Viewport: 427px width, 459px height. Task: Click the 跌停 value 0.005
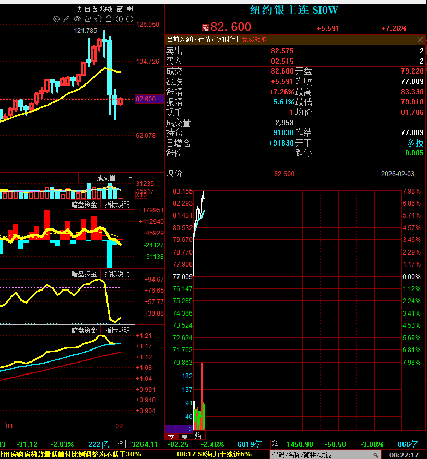pos(414,153)
